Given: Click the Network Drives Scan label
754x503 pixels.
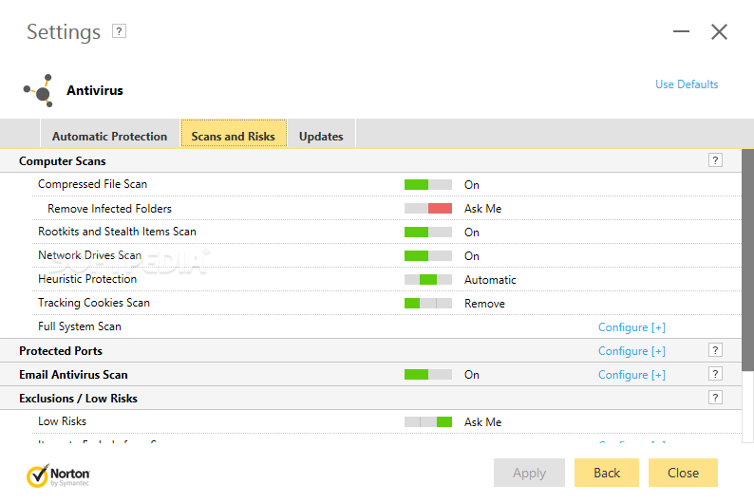Looking at the screenshot, I should pos(89,255).
